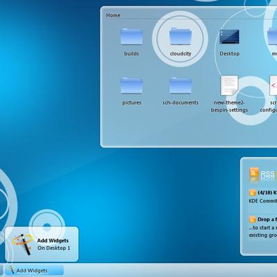The height and width of the screenshot is (277, 277).
Task: Click the feed icon beside (4/10)
Action: (253, 193)
